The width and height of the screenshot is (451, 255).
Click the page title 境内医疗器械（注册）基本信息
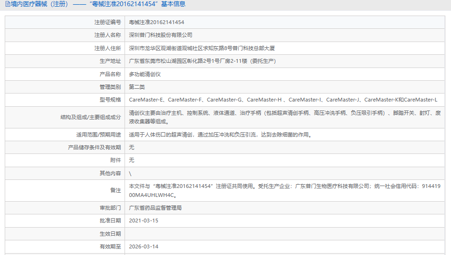coord(98,4)
